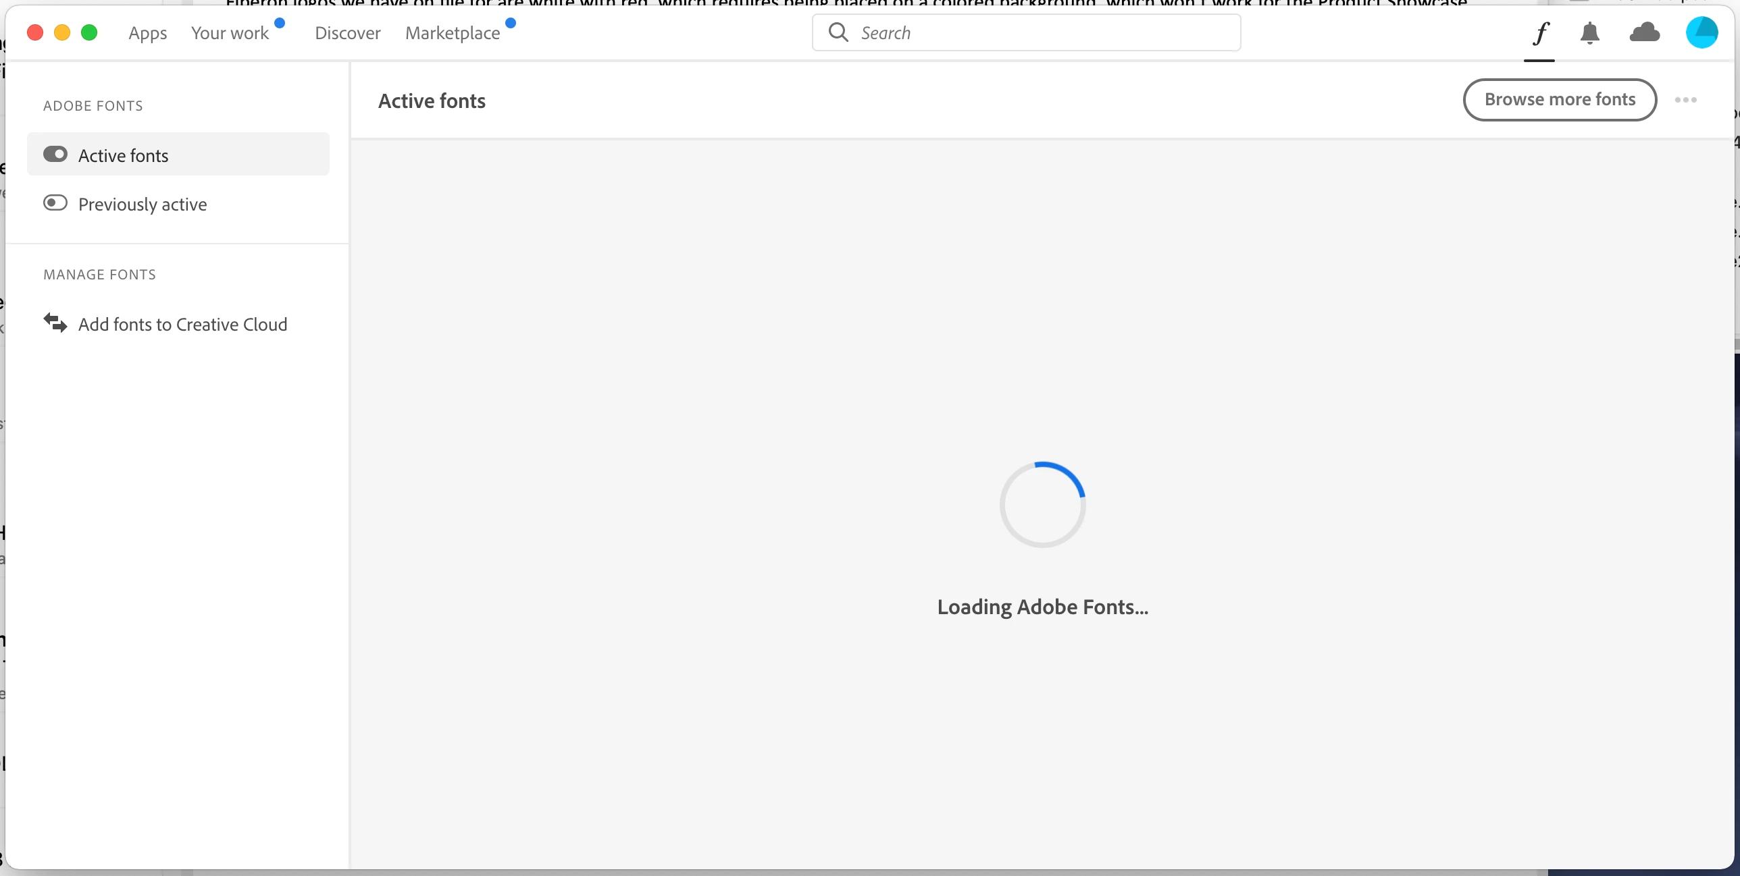Switch to the Apps tab
The height and width of the screenshot is (876, 1740).
click(x=147, y=33)
